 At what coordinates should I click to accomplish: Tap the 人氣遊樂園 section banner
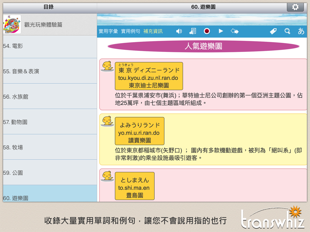pyautogui.click(x=203, y=46)
